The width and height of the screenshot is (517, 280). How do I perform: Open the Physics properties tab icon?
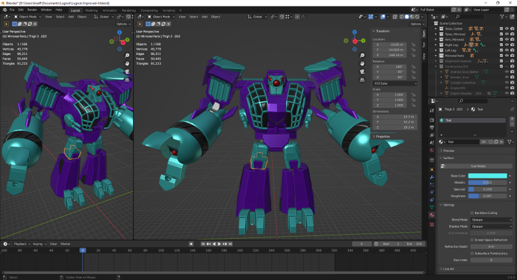pyautogui.click(x=432, y=192)
